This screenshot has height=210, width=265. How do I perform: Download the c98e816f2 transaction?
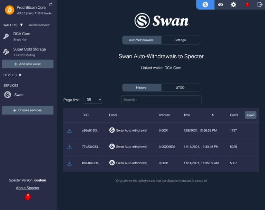(x=69, y=131)
